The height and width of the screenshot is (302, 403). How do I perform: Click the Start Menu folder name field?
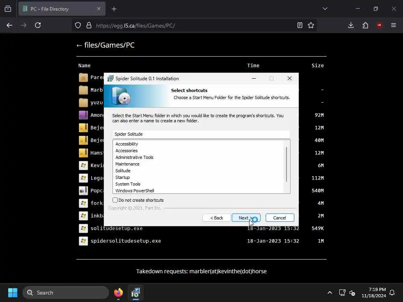201,134
